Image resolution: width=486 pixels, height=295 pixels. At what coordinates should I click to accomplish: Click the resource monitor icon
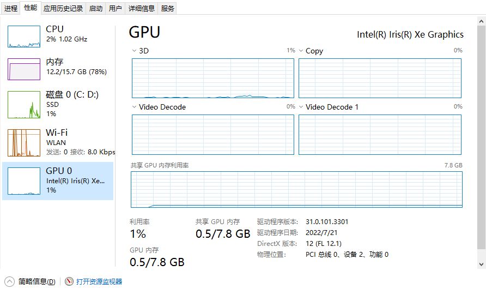tap(69, 282)
